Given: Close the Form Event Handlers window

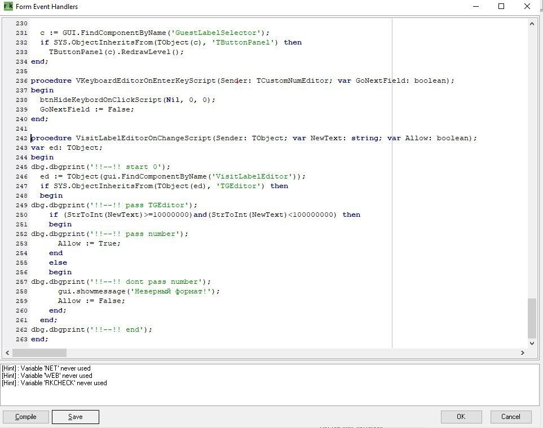Looking at the screenshot, I should (528, 7).
